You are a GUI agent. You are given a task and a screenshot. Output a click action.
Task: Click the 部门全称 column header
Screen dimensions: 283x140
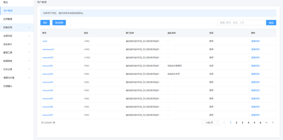click(130, 33)
